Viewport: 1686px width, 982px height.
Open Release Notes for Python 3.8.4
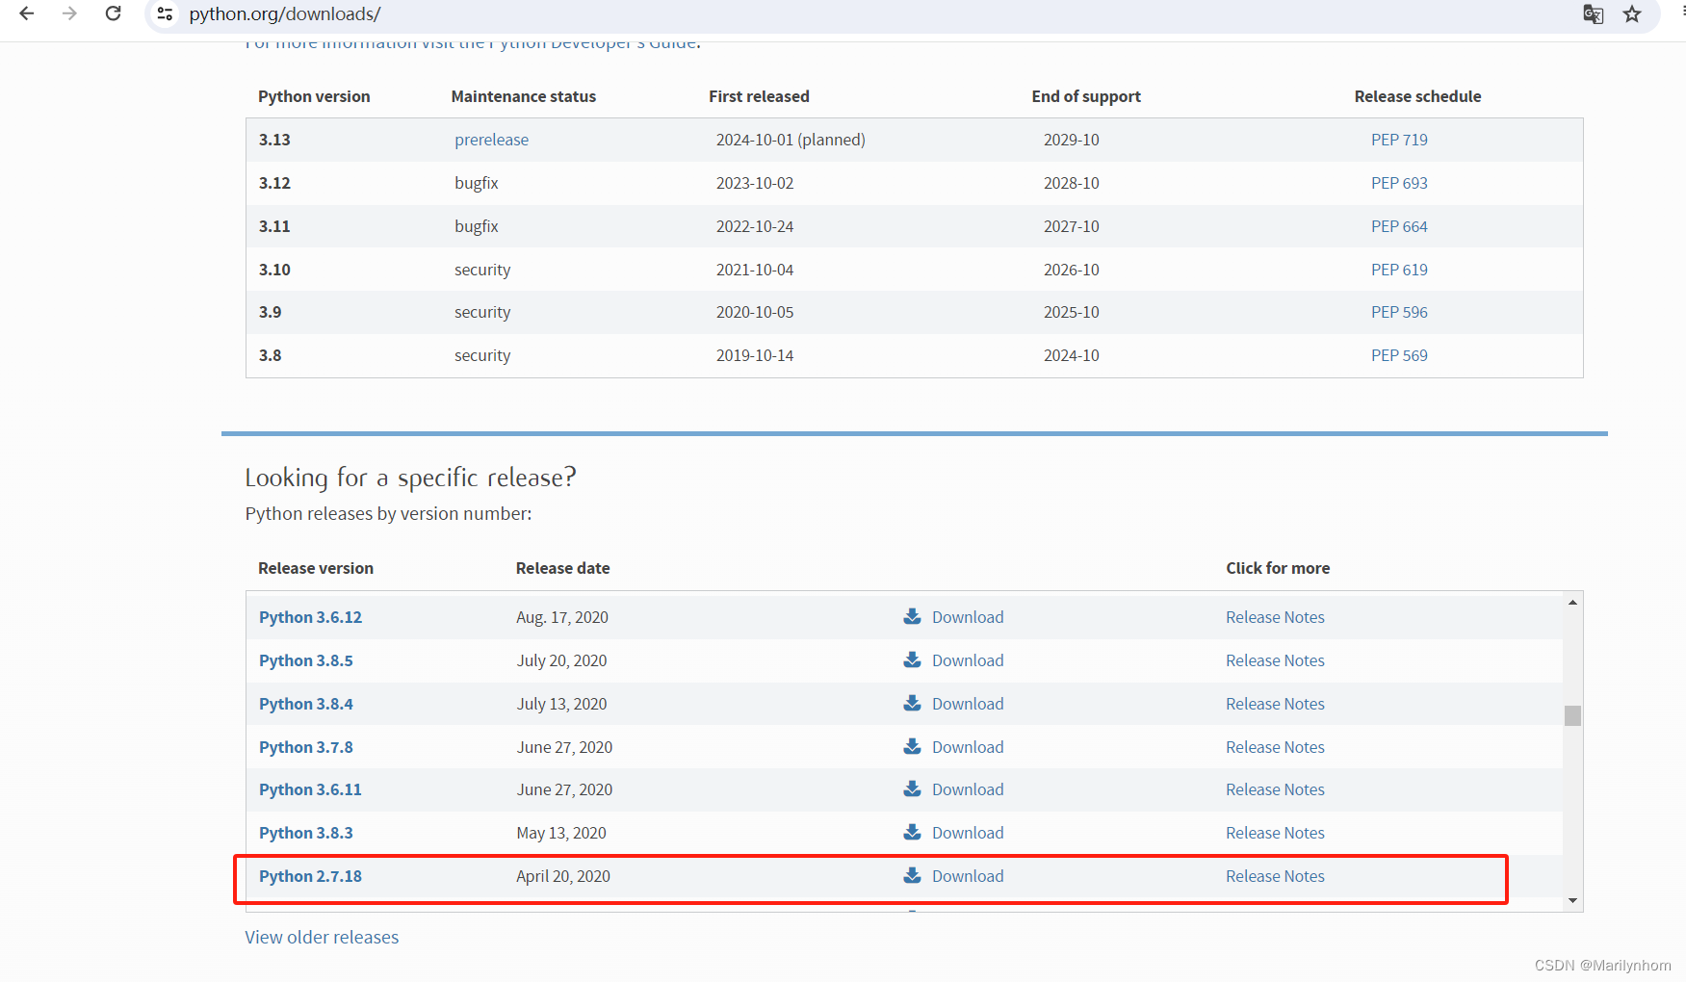(1275, 704)
